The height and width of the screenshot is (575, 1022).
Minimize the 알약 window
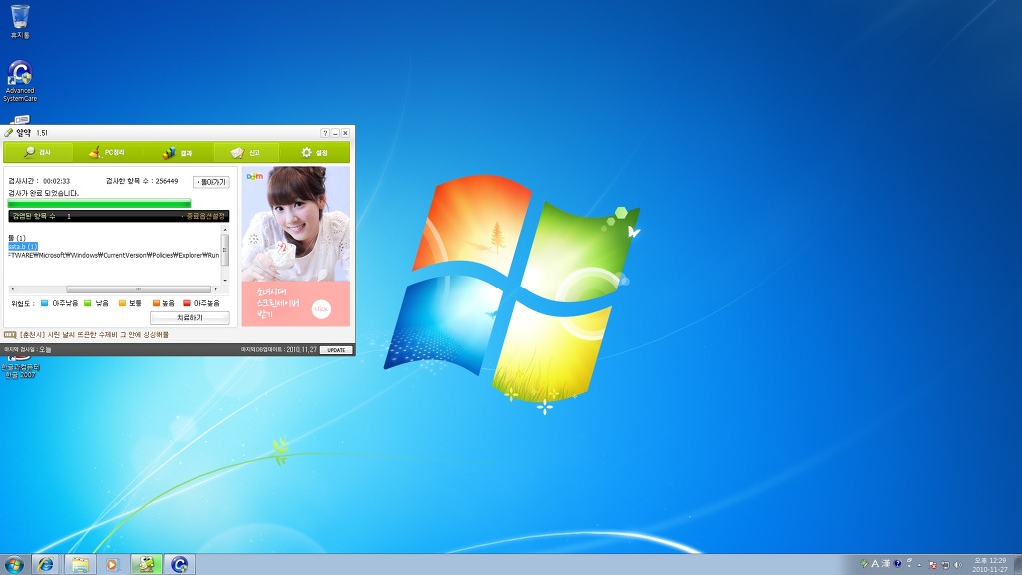coord(335,133)
